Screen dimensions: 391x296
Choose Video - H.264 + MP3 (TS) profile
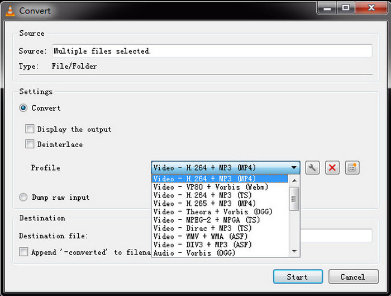pos(220,195)
